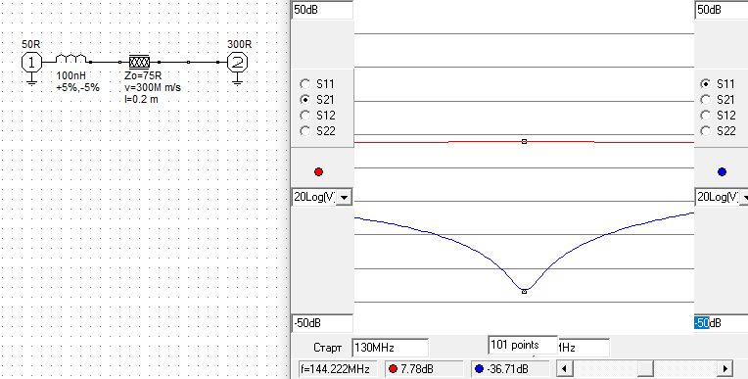The width and height of the screenshot is (748, 379).
Task: Click the +5%,-5% tolerance label
Action: click(x=77, y=87)
